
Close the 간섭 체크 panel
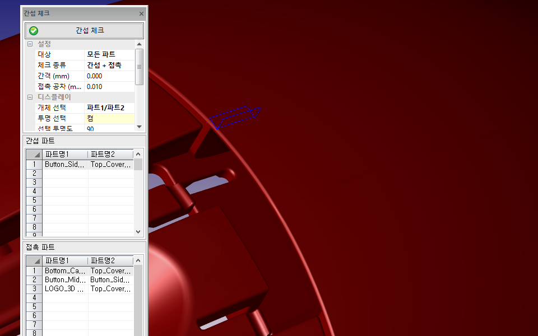click(x=141, y=13)
